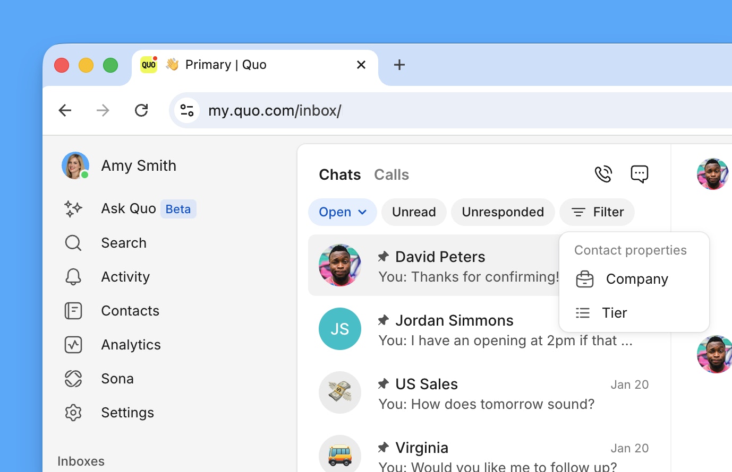Open Ask Quo sparkle icon
The height and width of the screenshot is (472, 732).
pyautogui.click(x=73, y=209)
